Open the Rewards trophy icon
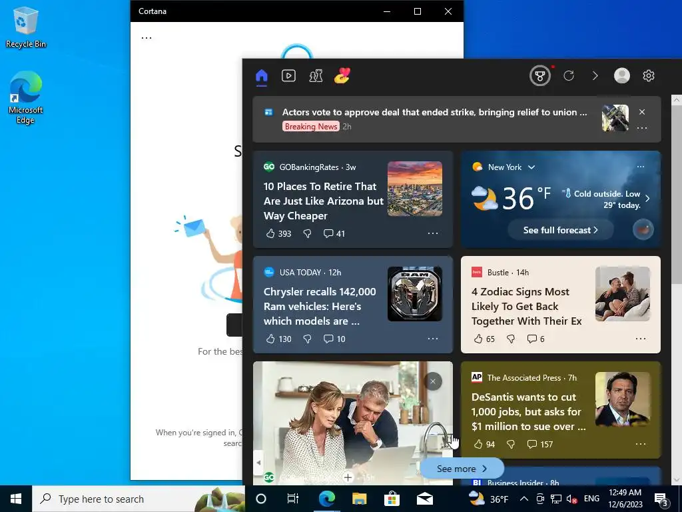 coord(539,76)
